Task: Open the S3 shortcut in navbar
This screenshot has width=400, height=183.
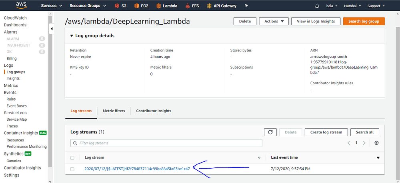Action: coord(120,6)
